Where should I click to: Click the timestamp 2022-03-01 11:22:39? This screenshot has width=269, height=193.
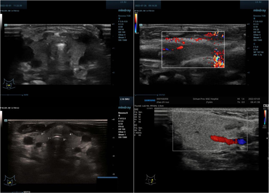pos(11,6)
